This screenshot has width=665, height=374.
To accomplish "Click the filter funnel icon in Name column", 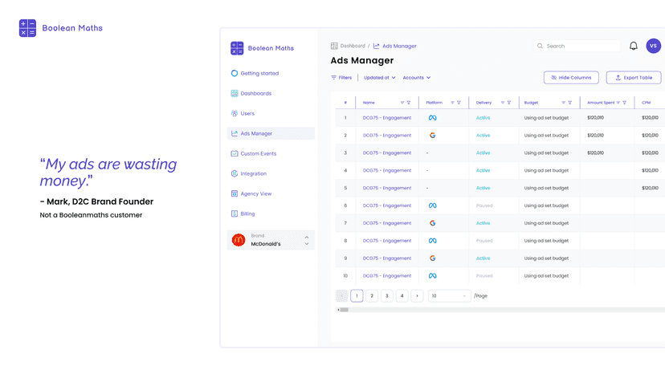I will pyautogui.click(x=409, y=103).
